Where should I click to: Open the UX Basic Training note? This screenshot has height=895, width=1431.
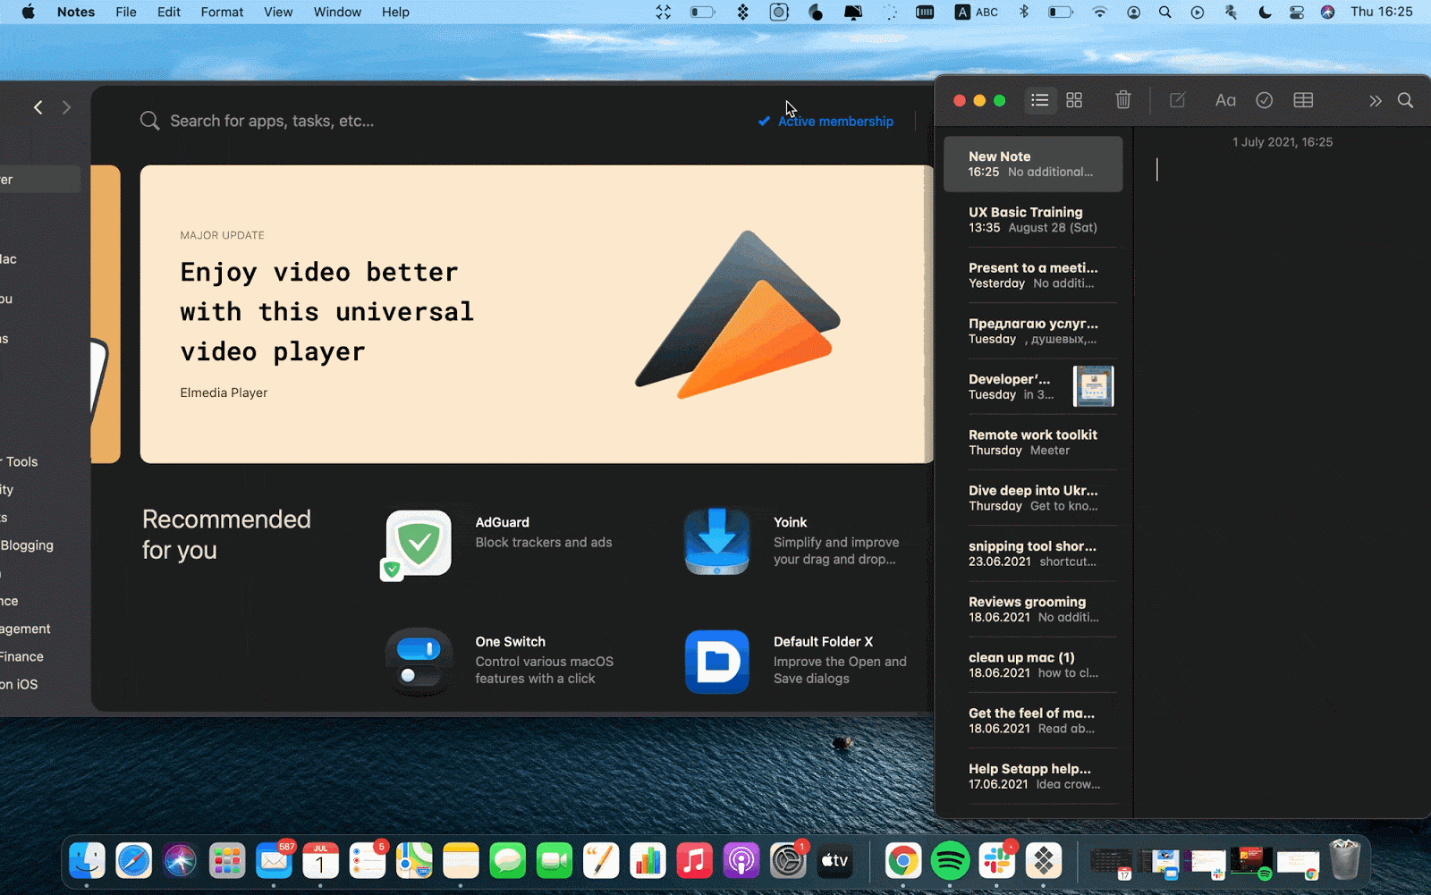1033,220
